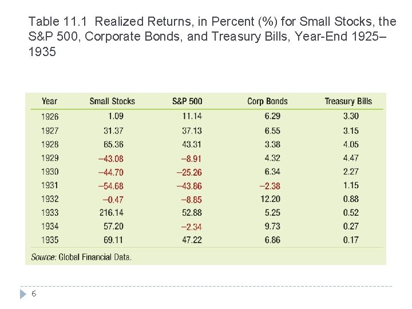Click the 1930 Treasury Bills value 2.27
The height and width of the screenshot is (309, 412).
[x=351, y=172]
